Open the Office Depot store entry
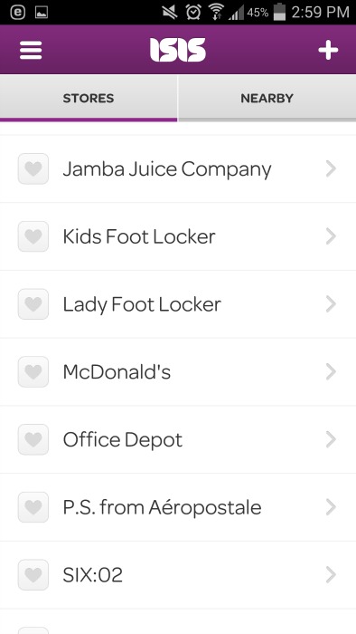Screen dimensions: 356x634 178,439
